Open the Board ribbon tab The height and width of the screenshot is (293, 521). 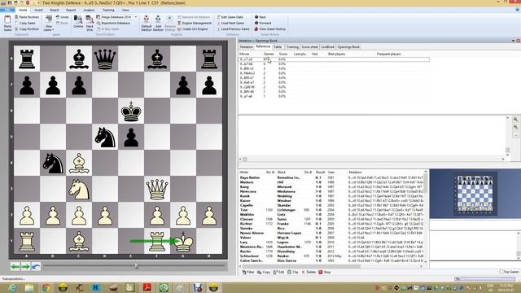pyautogui.click(x=55, y=11)
